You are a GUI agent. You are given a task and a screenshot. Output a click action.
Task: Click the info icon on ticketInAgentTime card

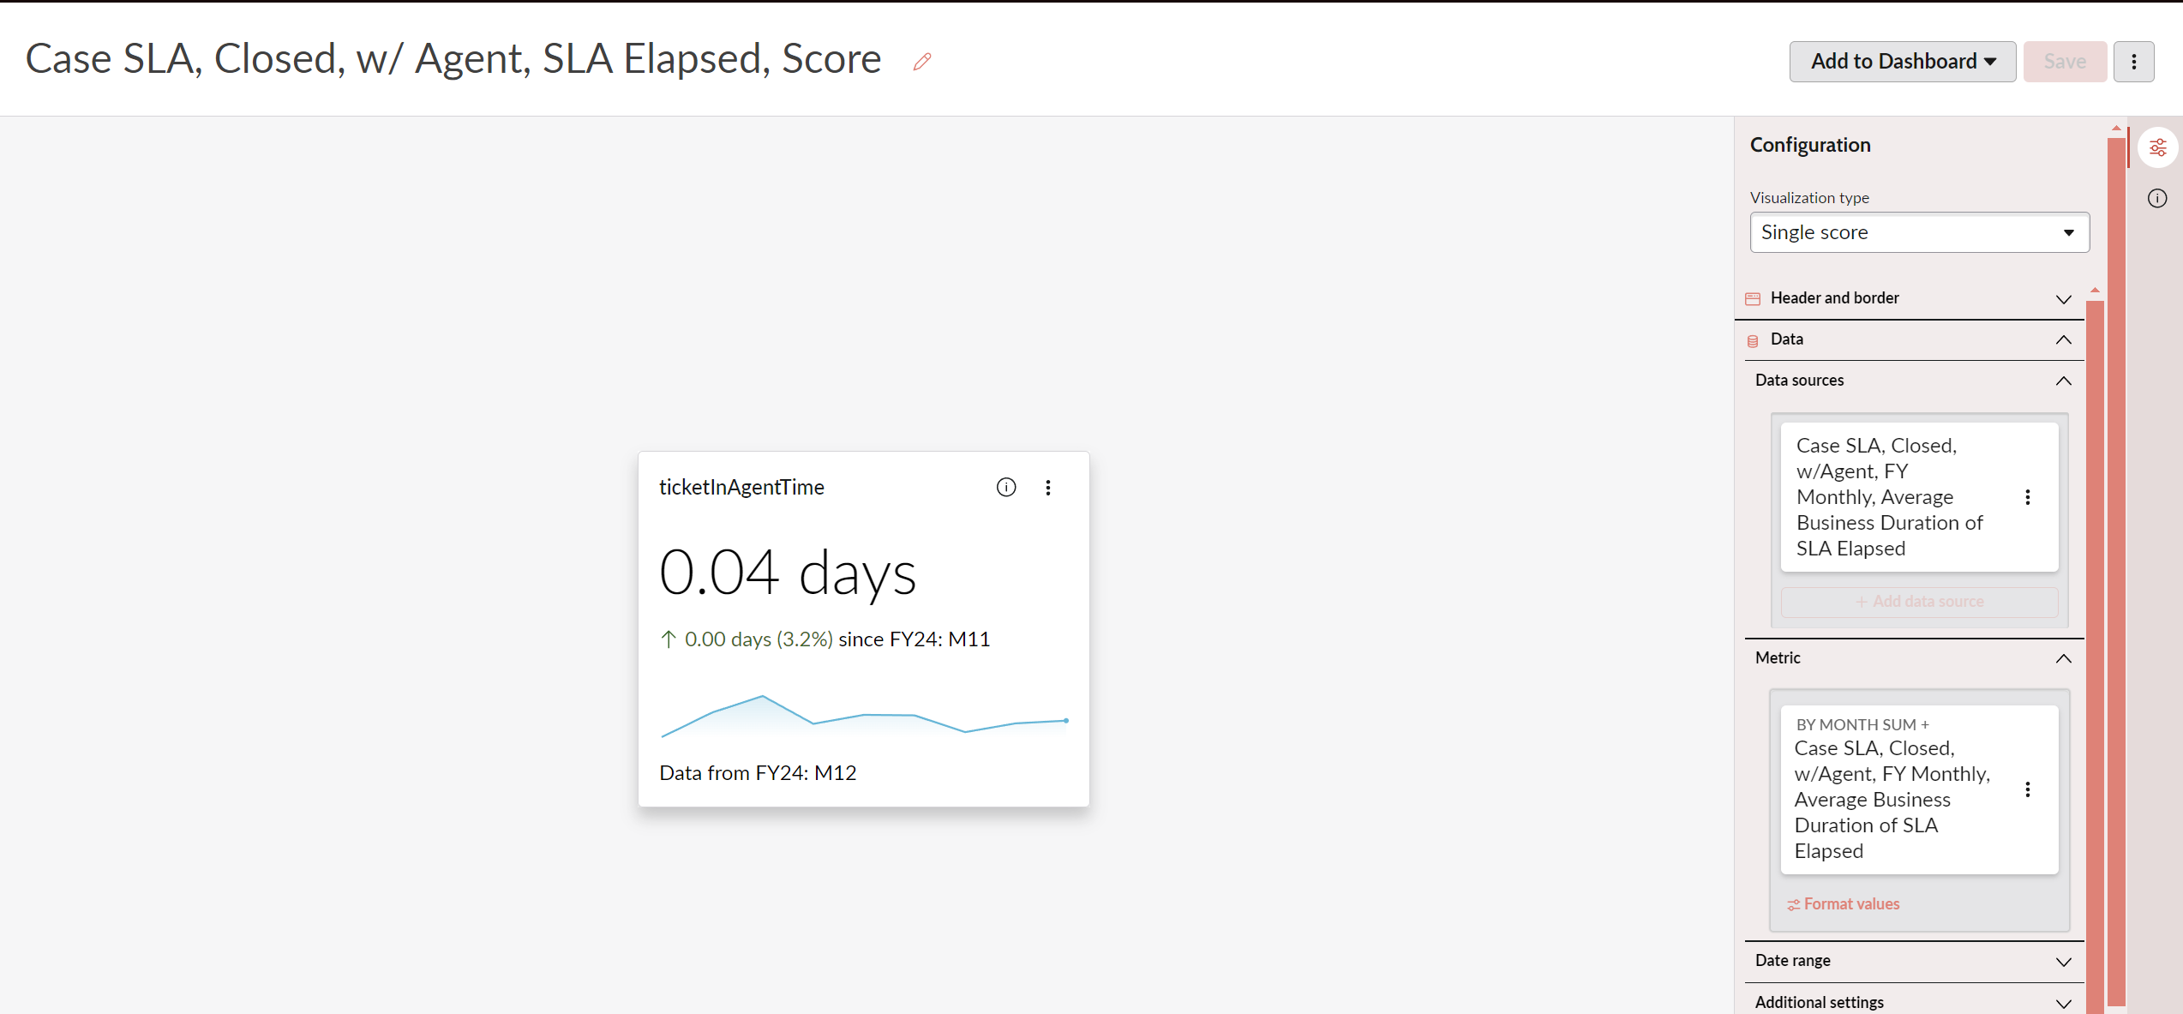pyautogui.click(x=1006, y=488)
